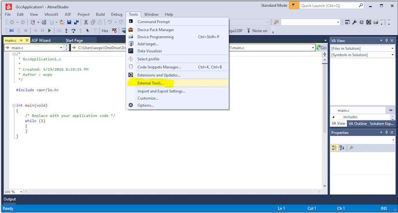The image size is (398, 213).
Task: Click Start Debugging and Break icon
Action: 11,31
